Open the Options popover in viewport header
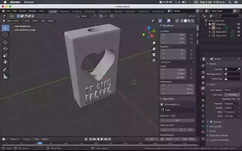Image resolution: width=242 pixels, height=151 pixels. (193, 16)
